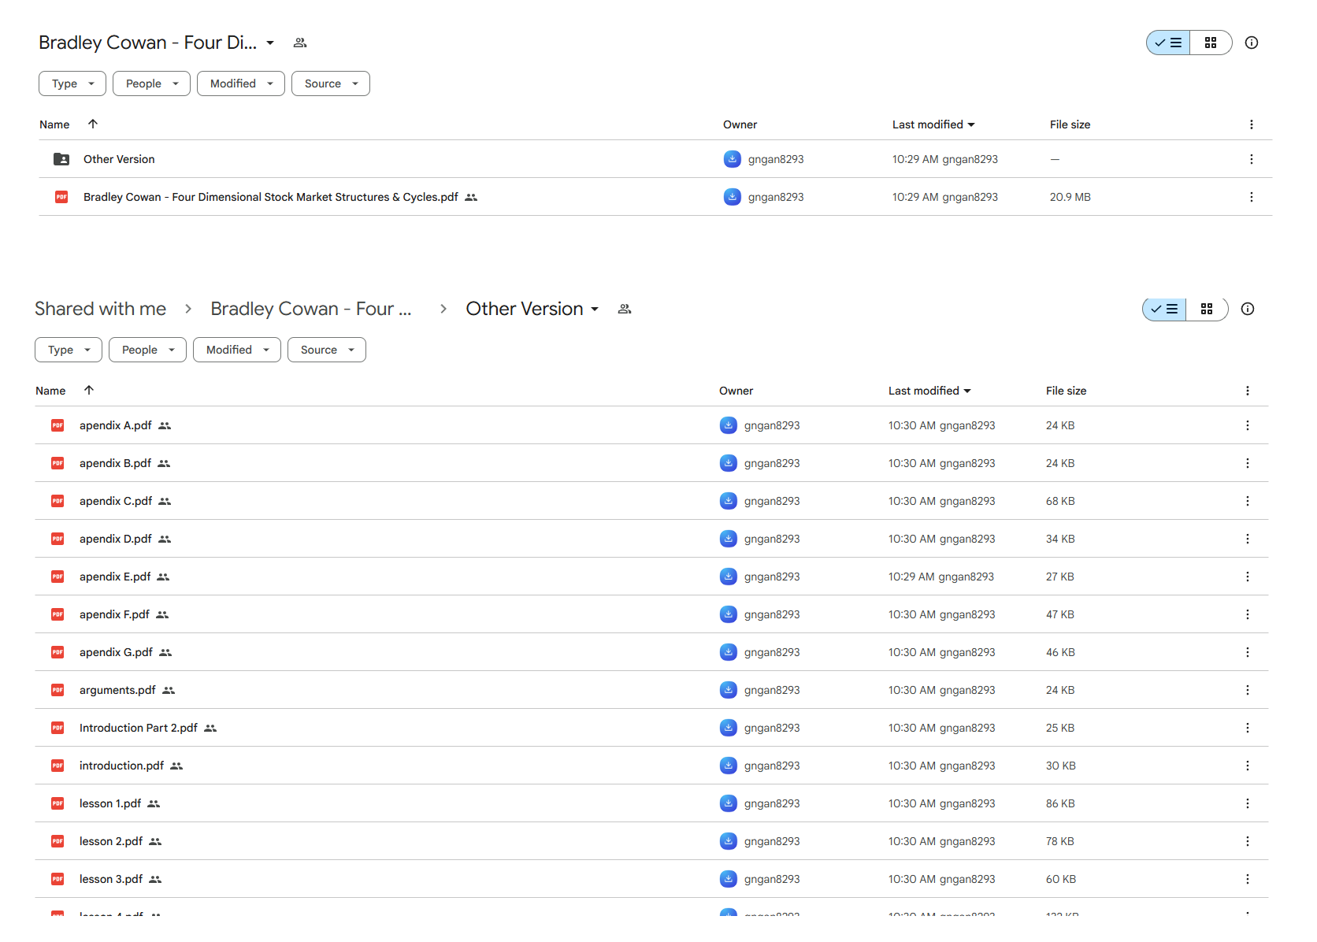The image size is (1317, 942).
Task: Go to Bradley Cowan - Four ... breadcrumb
Action: coord(311,309)
